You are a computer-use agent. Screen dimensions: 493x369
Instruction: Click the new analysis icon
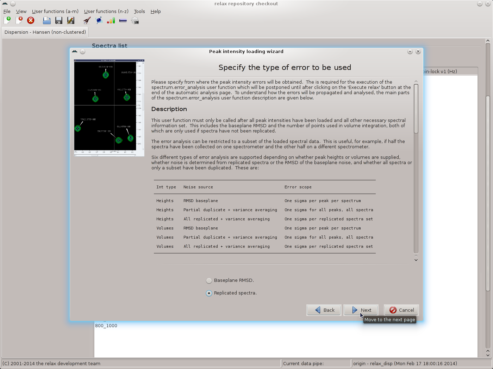[x=7, y=20]
